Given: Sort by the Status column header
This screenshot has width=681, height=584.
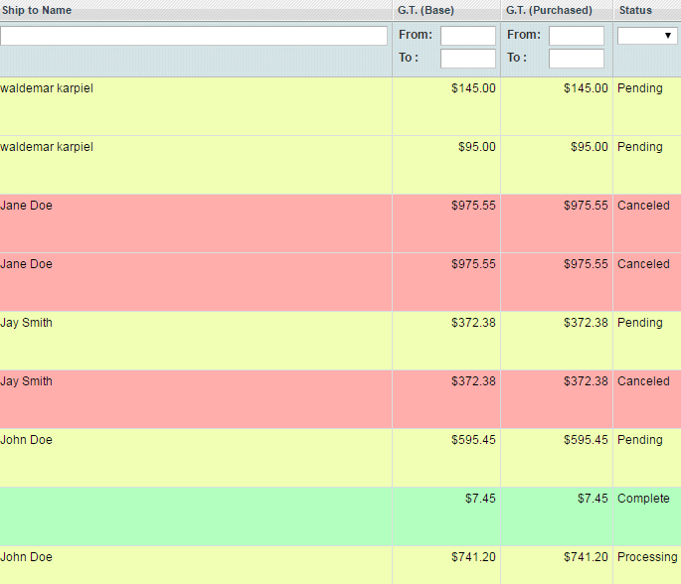Looking at the screenshot, I should (635, 10).
